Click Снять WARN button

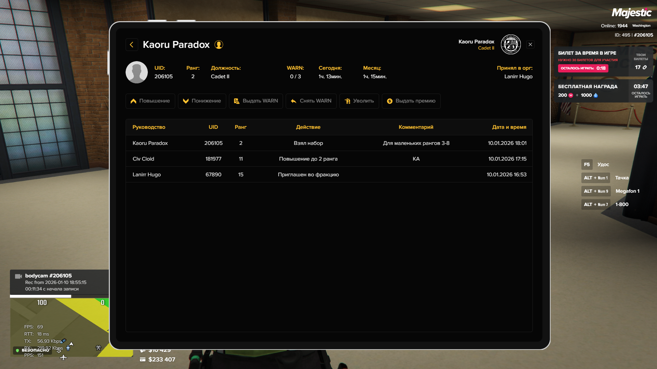311,101
